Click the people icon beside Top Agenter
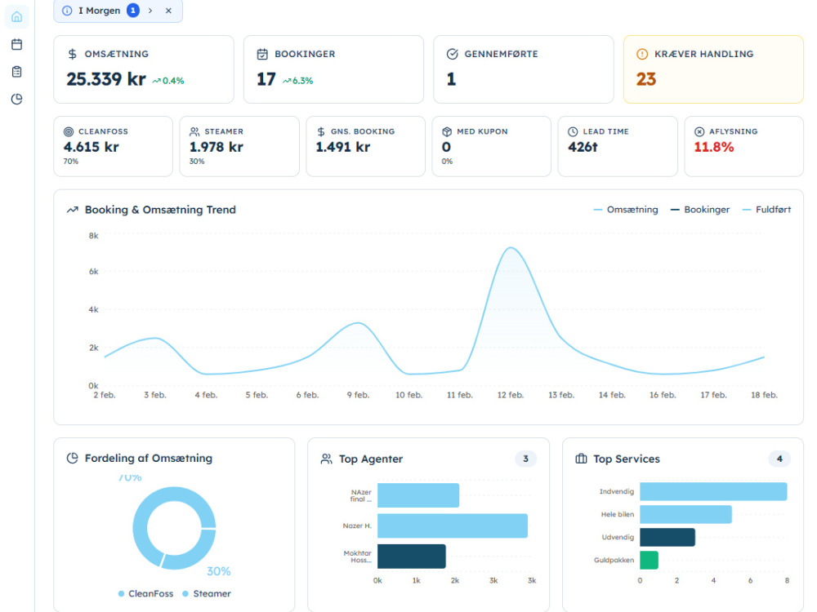817x612 pixels. pyautogui.click(x=326, y=459)
